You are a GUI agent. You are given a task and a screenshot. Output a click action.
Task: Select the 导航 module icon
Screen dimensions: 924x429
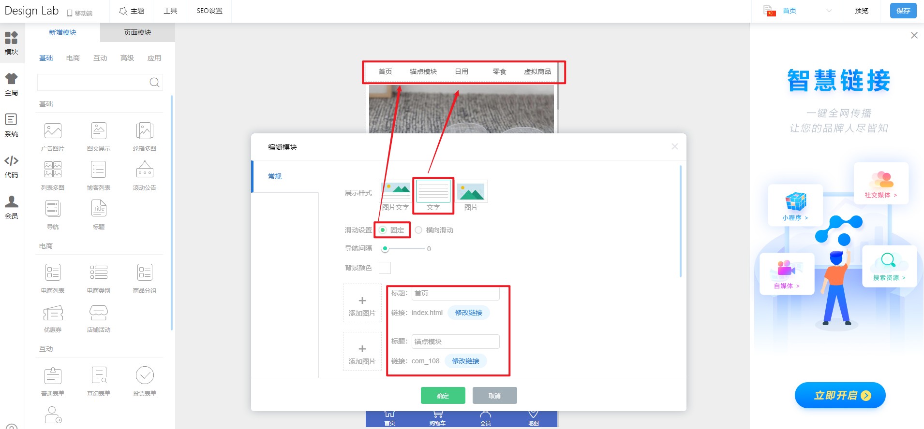(53, 209)
